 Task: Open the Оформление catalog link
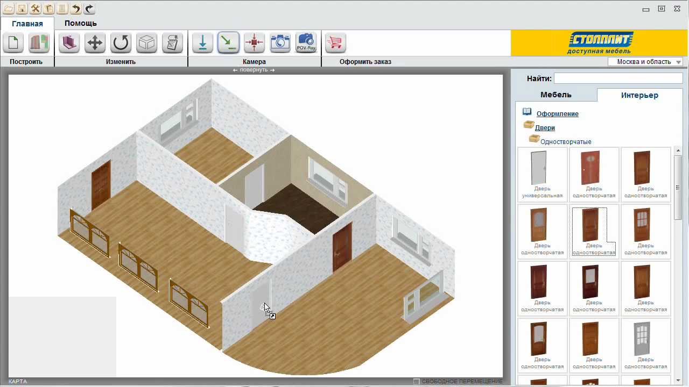pos(557,113)
